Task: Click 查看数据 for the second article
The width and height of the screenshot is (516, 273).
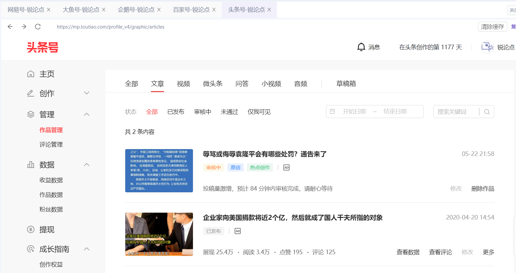Action: click(408, 252)
